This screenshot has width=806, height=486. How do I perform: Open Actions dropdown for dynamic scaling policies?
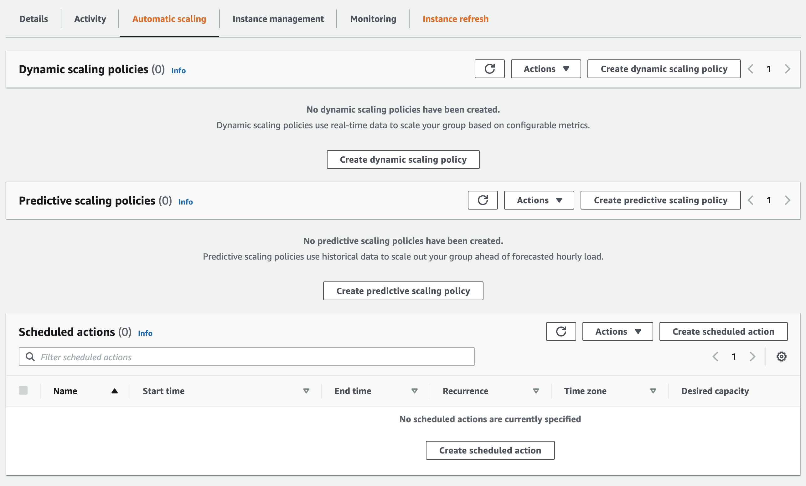tap(545, 69)
